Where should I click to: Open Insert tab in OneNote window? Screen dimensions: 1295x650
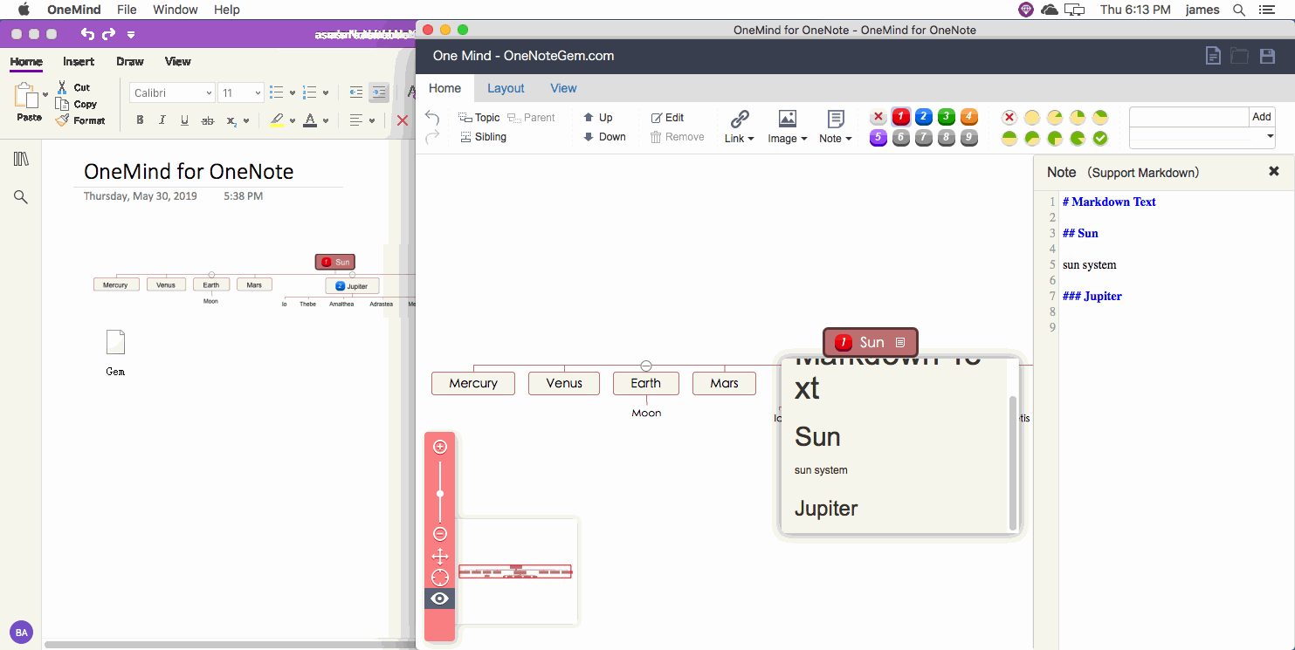(79, 62)
